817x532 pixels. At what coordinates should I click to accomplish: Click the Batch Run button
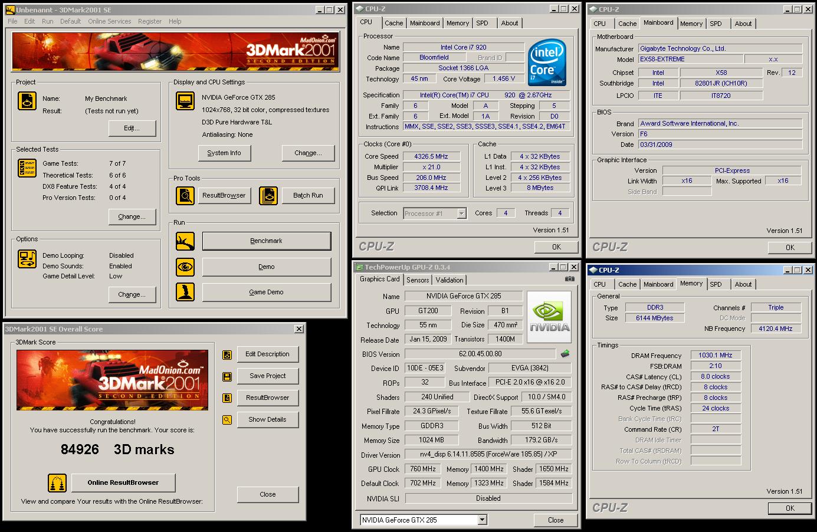point(308,195)
